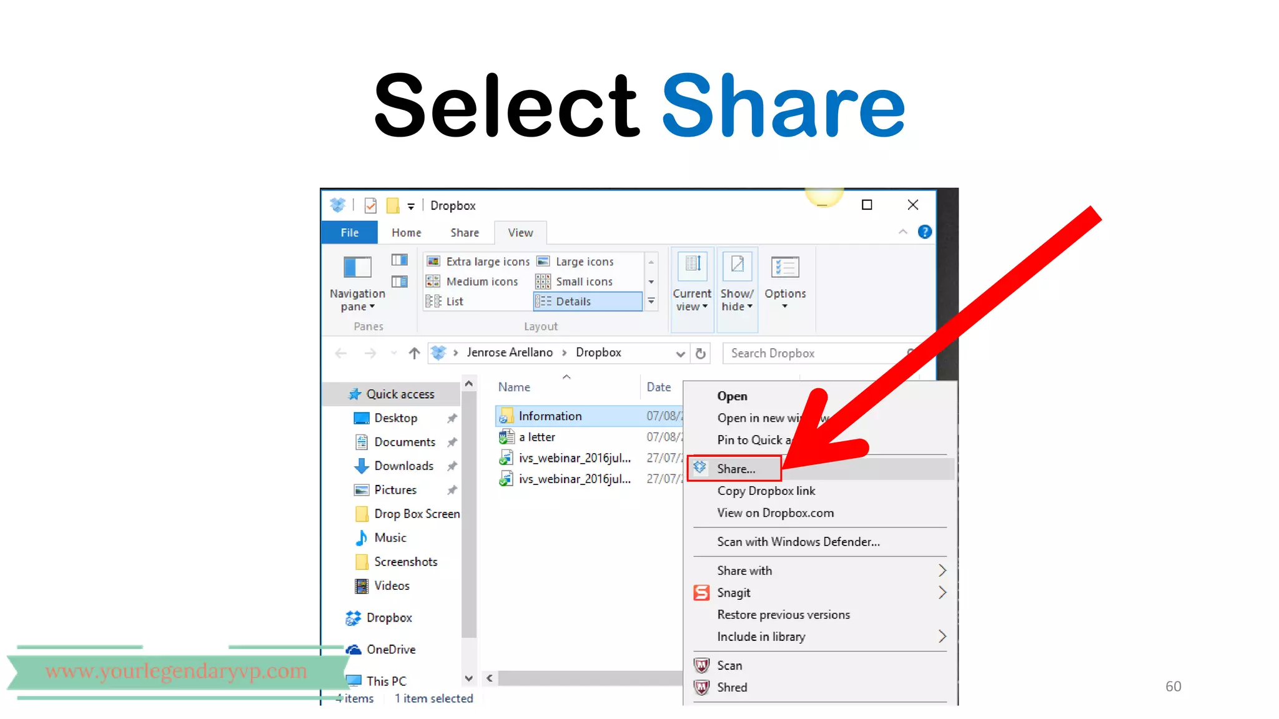Choose Shred in the context menu

(731, 687)
